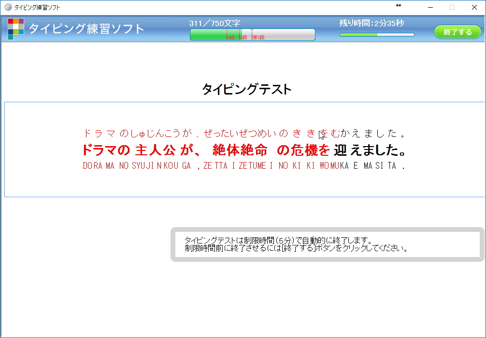486x338 pixels.
Task: Click the 残り時間 remaining time label
Action: click(x=371, y=23)
